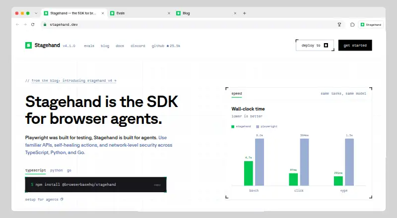Image resolution: width=397 pixels, height=218 pixels.
Task: Go forward with the forward arrow
Action: pos(25,25)
